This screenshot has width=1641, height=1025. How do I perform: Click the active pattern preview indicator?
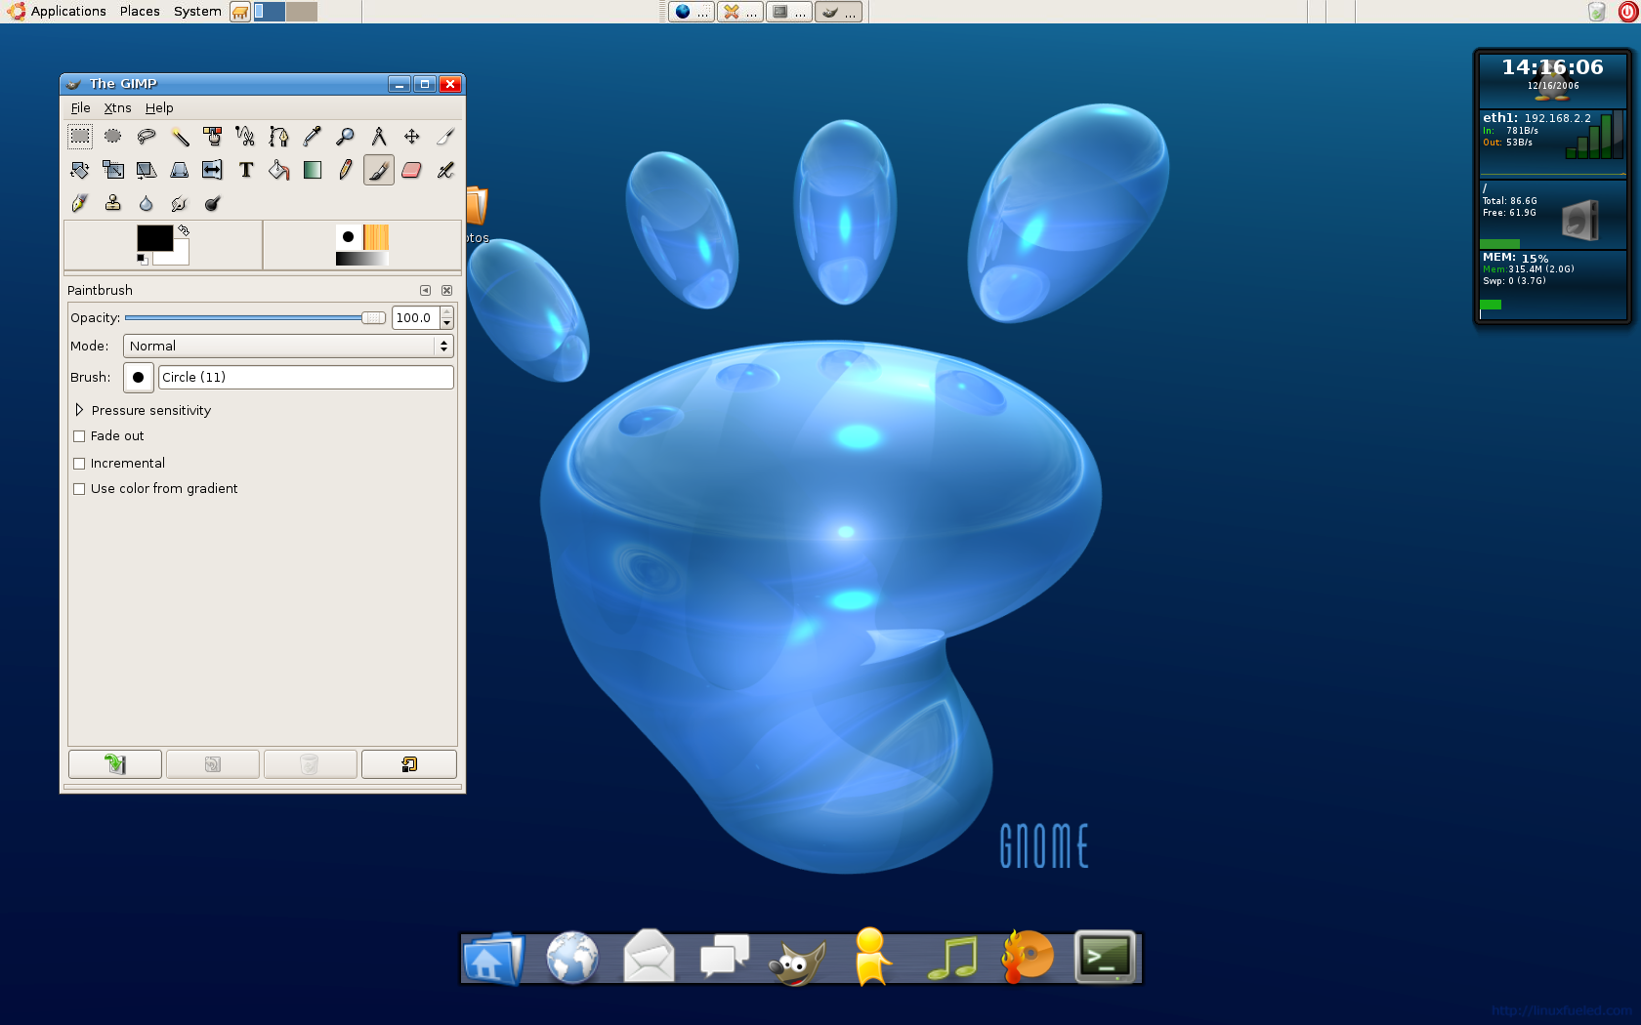point(376,237)
